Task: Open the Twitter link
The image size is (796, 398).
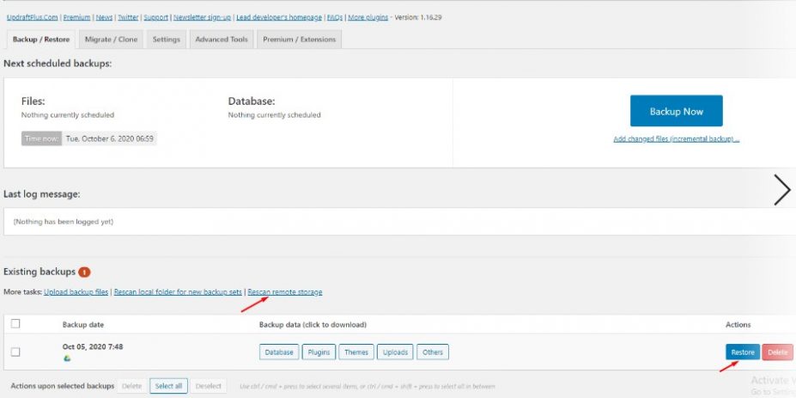Action: coord(128,17)
